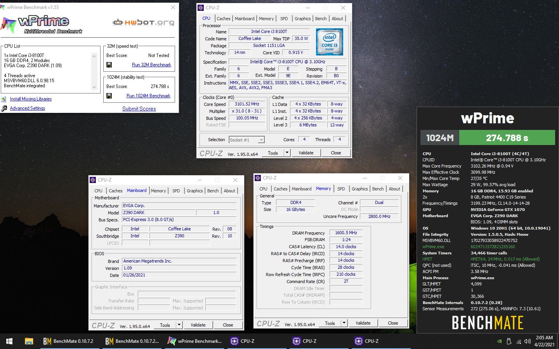Click the Z390 DARK model field

coord(158,213)
